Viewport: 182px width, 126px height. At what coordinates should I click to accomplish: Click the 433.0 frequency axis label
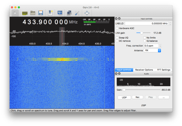pos(32,44)
